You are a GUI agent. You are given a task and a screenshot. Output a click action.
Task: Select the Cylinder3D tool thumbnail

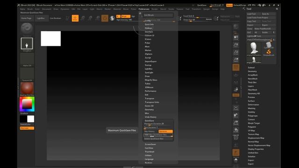point(269,45)
